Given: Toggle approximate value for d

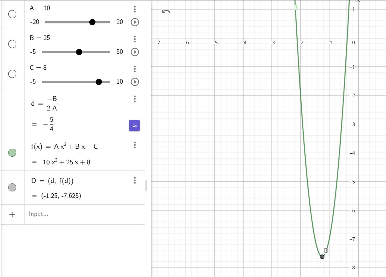Looking at the screenshot, I should (134, 126).
